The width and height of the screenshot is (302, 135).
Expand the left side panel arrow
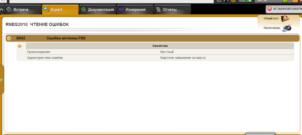(x=2, y=80)
